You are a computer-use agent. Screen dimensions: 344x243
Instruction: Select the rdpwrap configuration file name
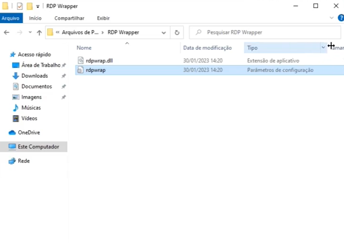(x=96, y=70)
